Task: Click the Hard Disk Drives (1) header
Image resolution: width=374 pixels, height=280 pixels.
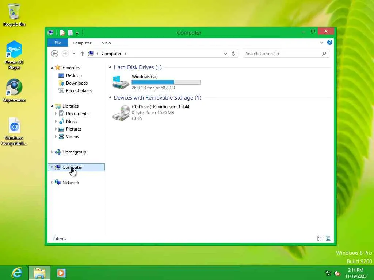Action: [x=138, y=67]
